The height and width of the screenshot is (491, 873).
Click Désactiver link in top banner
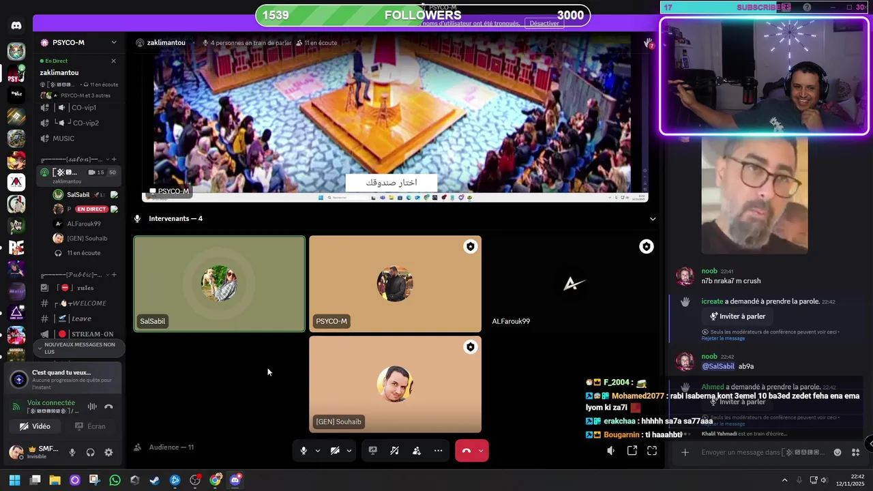544,23
